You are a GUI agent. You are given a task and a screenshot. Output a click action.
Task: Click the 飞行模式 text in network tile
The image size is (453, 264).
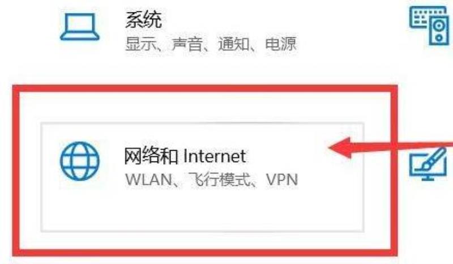coord(219,180)
